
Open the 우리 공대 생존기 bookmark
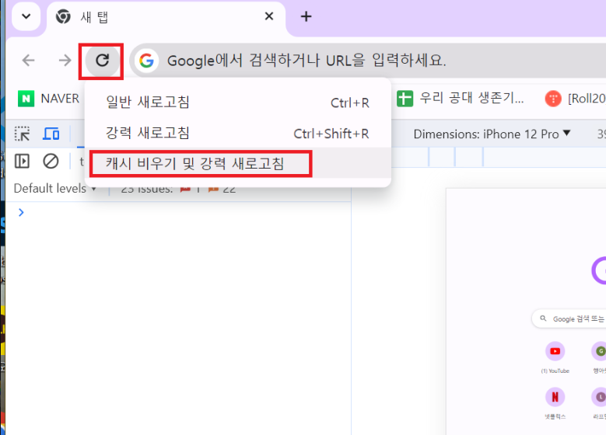[x=460, y=99]
